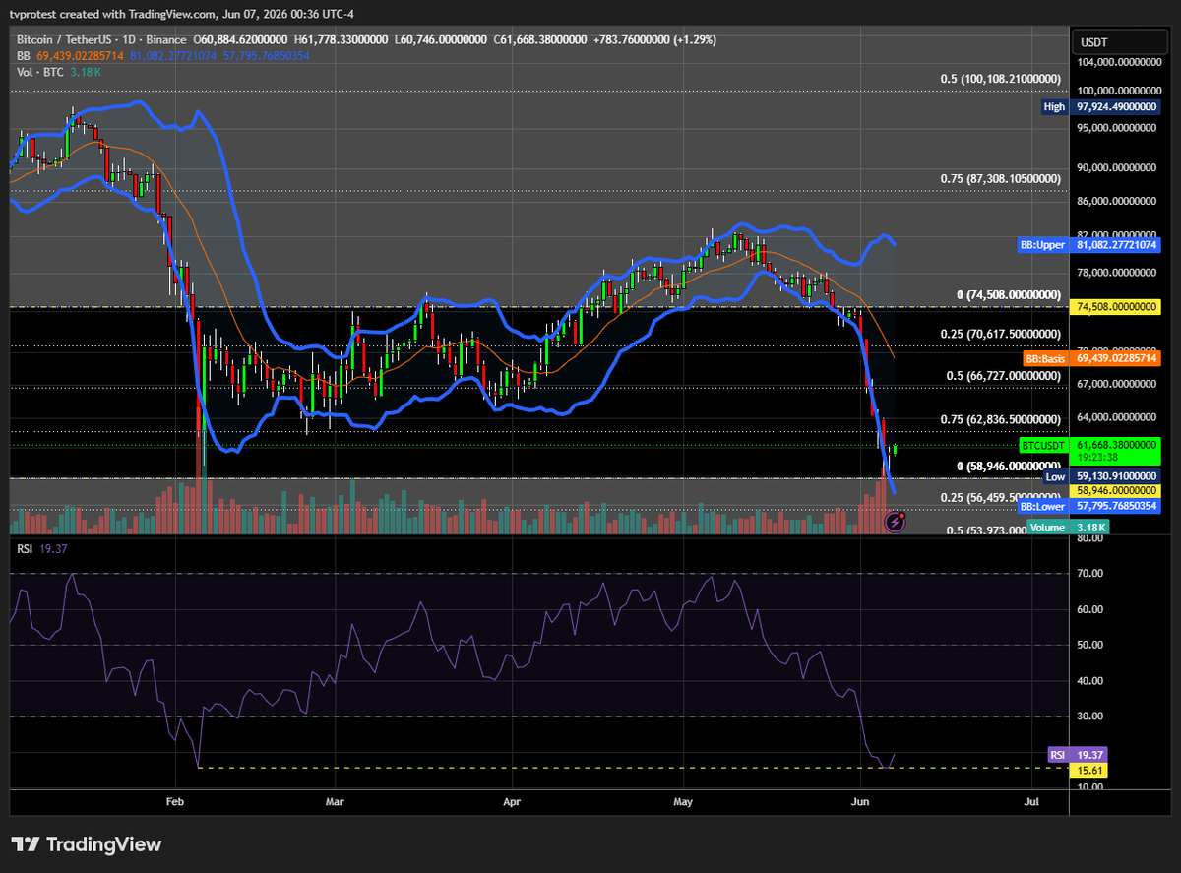Click the 30.00 RSI axis label
The width and height of the screenshot is (1181, 873).
tap(1090, 717)
